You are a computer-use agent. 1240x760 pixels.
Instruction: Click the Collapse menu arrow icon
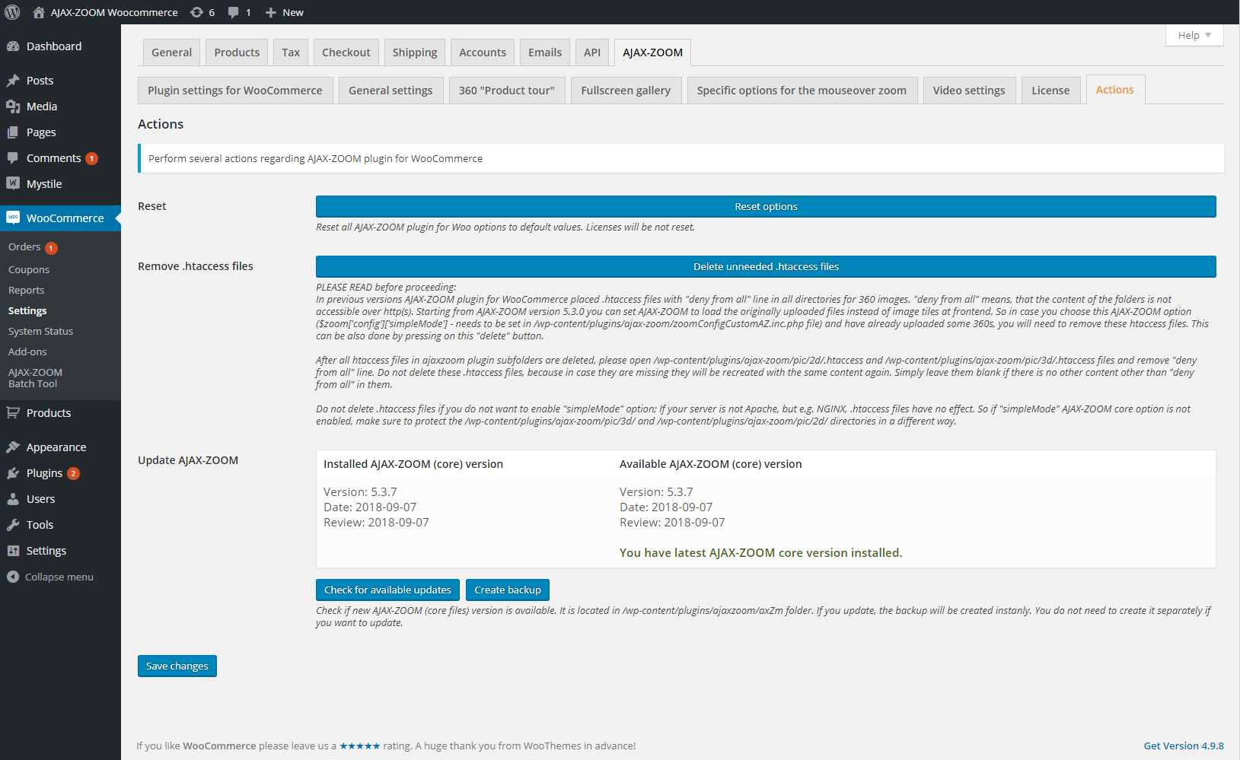13,577
